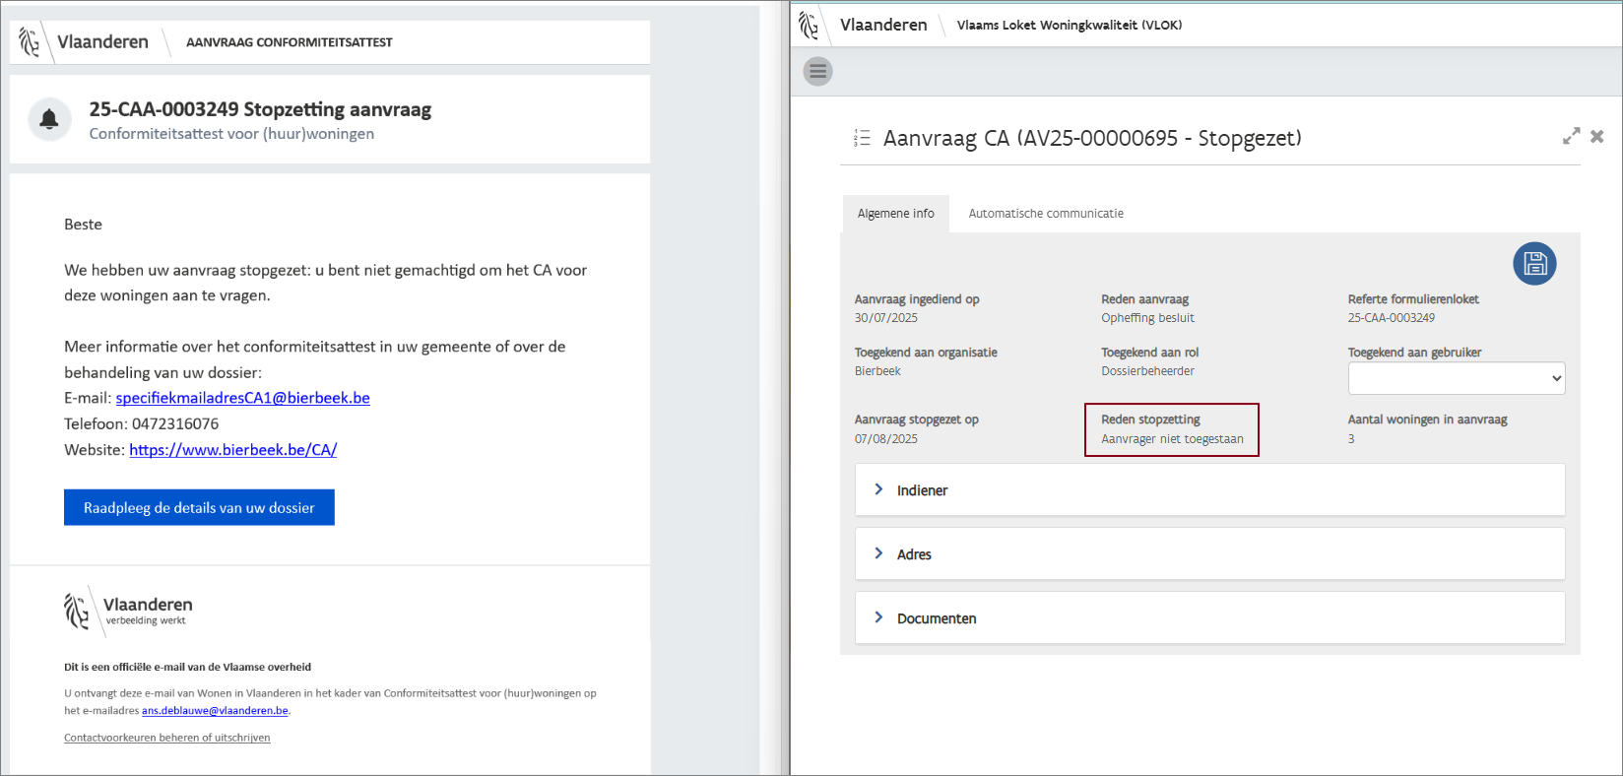Open the Toegekend aan gebruiker dropdown

pos(1456,378)
